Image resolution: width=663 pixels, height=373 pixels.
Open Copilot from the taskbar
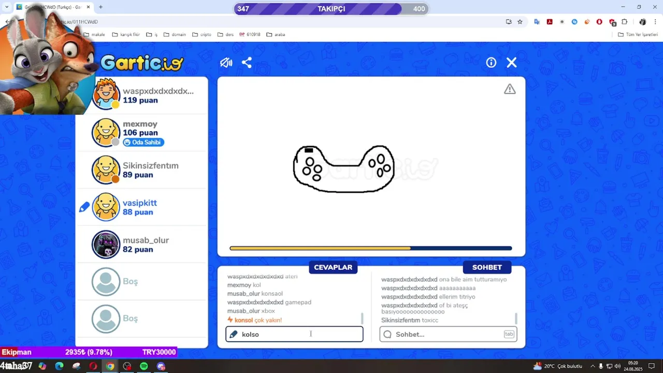point(42,366)
